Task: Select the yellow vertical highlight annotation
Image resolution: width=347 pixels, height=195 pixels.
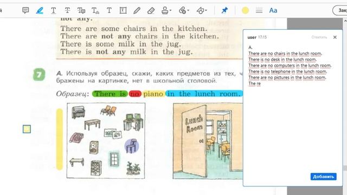Action: pos(59,139)
